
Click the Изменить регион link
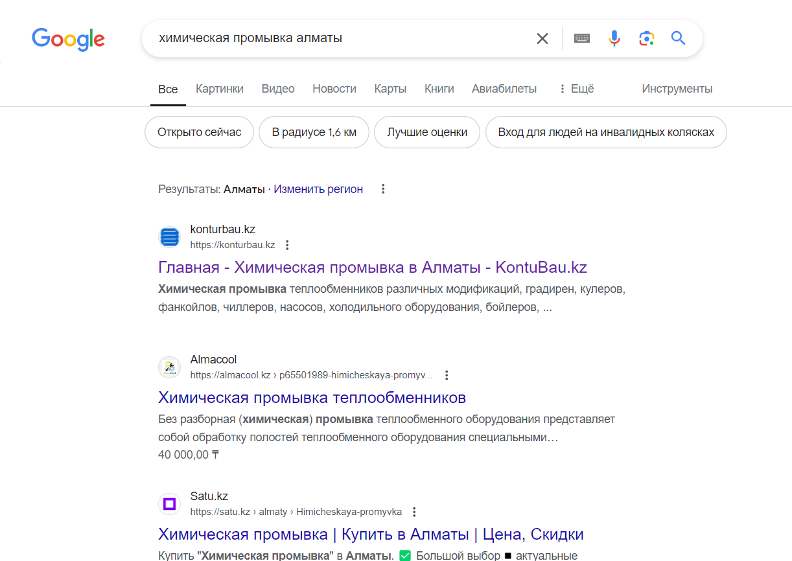pyautogui.click(x=318, y=189)
